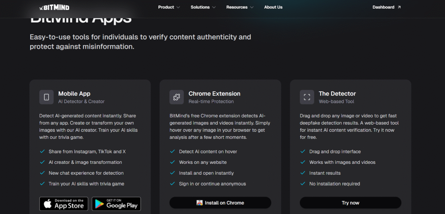445x214 pixels.
Task: Click The Detector scan frame icon
Action: pyautogui.click(x=307, y=97)
